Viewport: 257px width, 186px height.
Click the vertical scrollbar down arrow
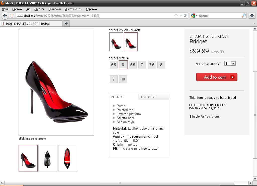(x=255, y=179)
